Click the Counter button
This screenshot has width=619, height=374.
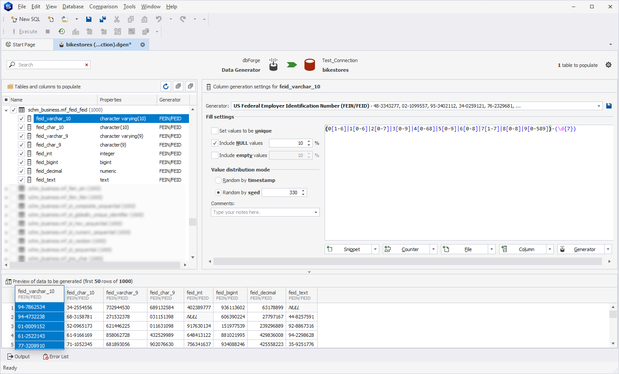click(x=406, y=249)
